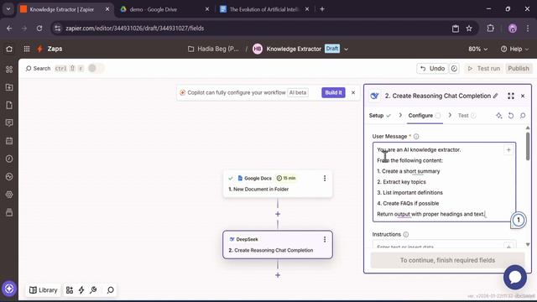This screenshot has width=537, height=302.
Task: Switch to the Configure tab
Action: point(425,116)
